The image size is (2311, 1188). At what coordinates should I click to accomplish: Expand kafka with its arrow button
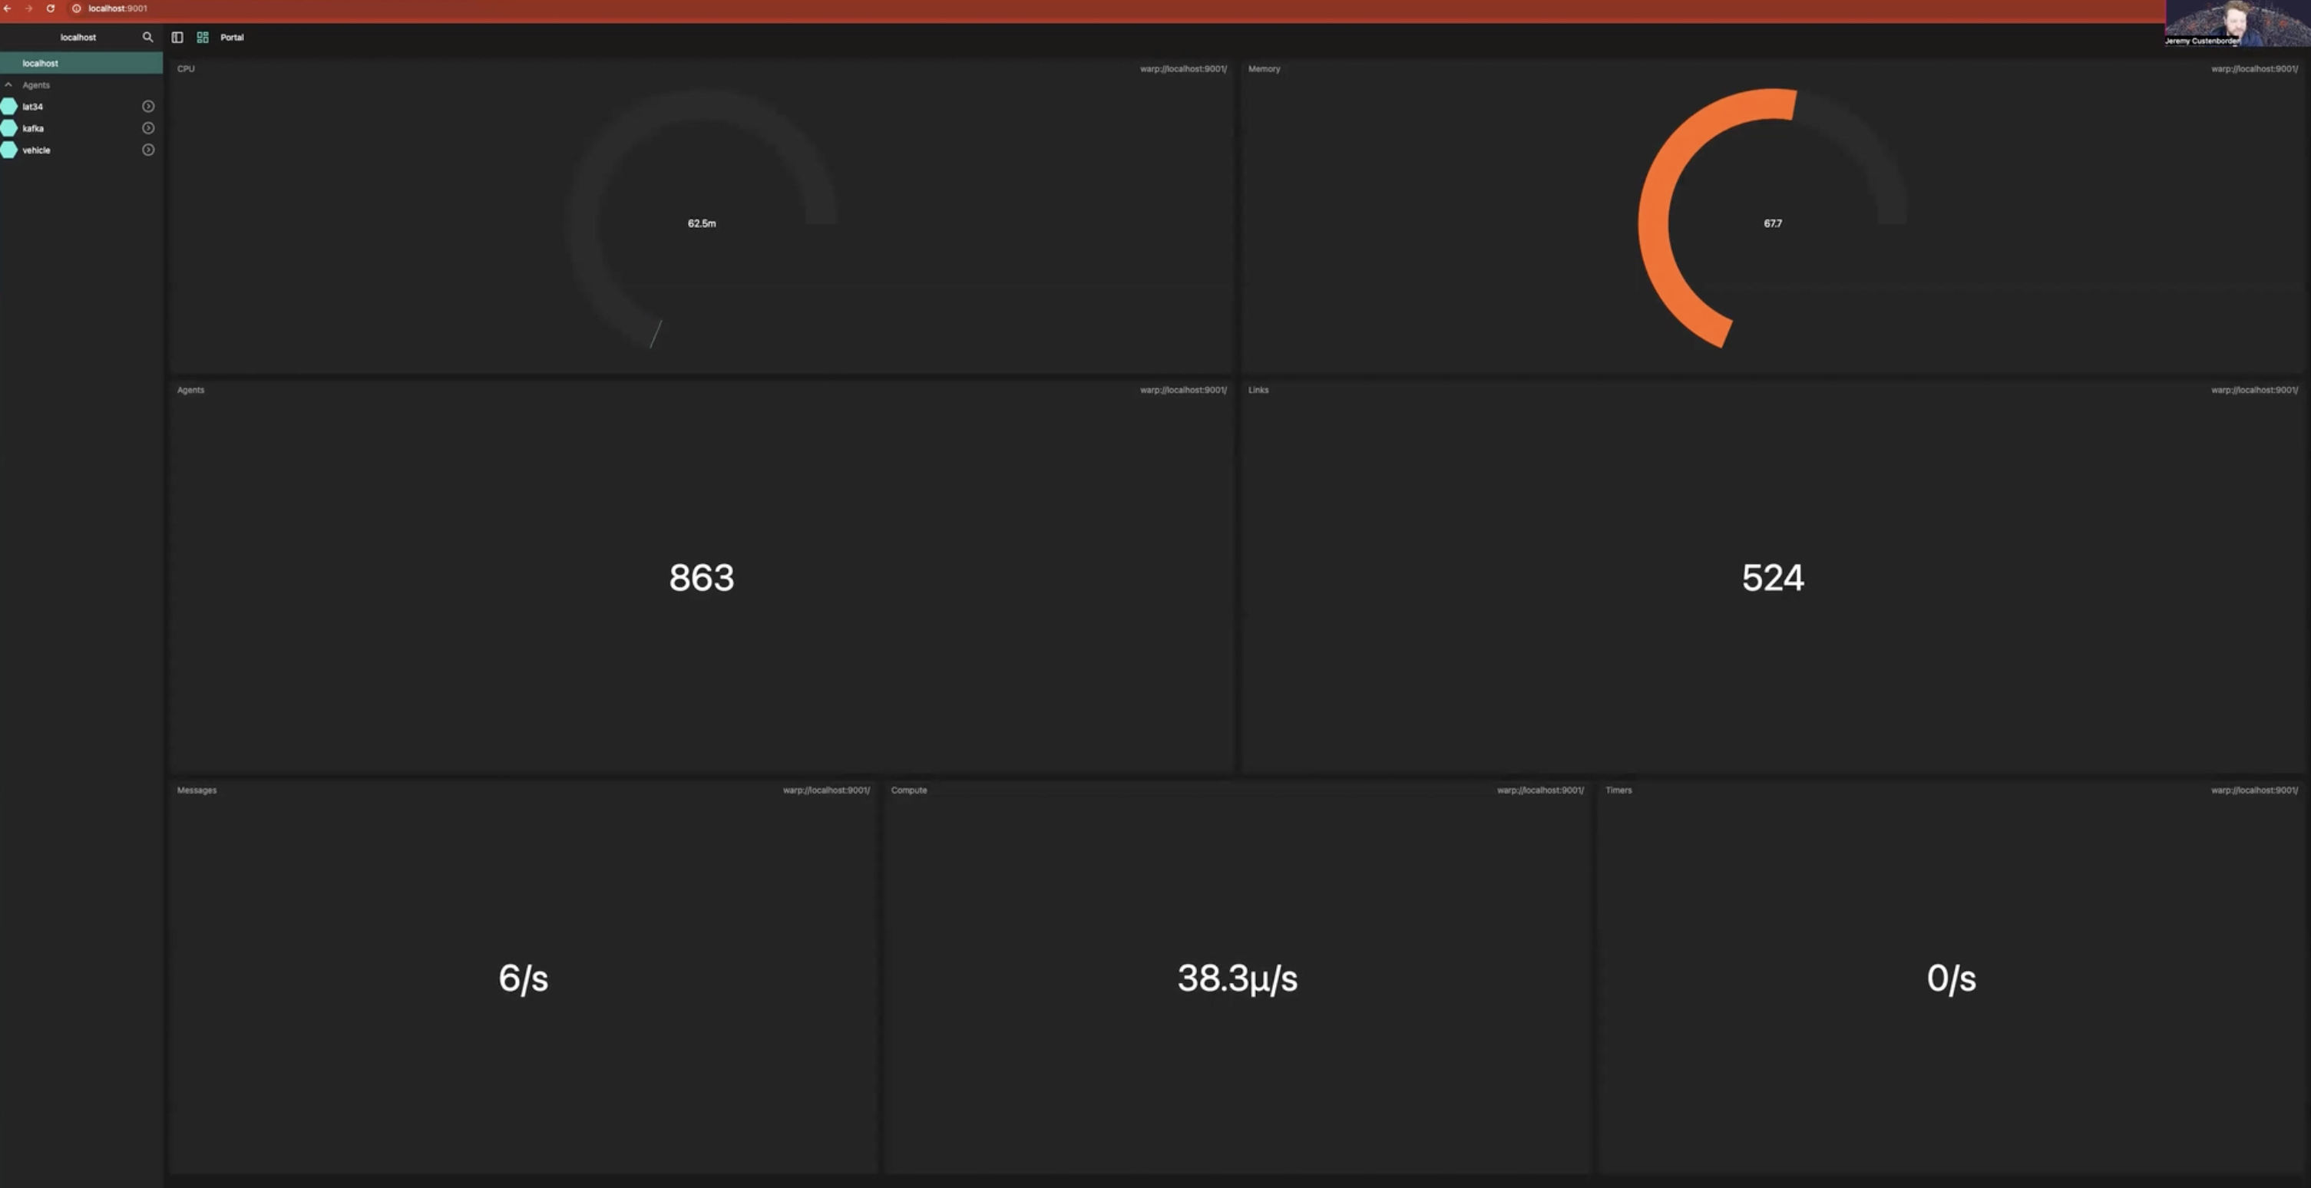click(x=148, y=128)
